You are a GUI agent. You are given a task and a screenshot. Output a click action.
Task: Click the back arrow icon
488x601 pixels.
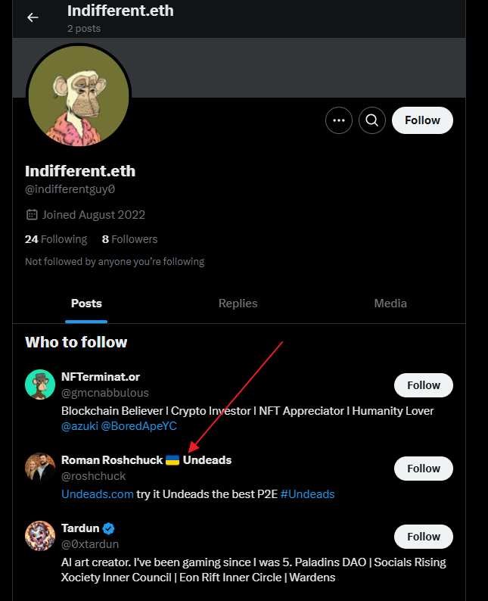(x=33, y=17)
